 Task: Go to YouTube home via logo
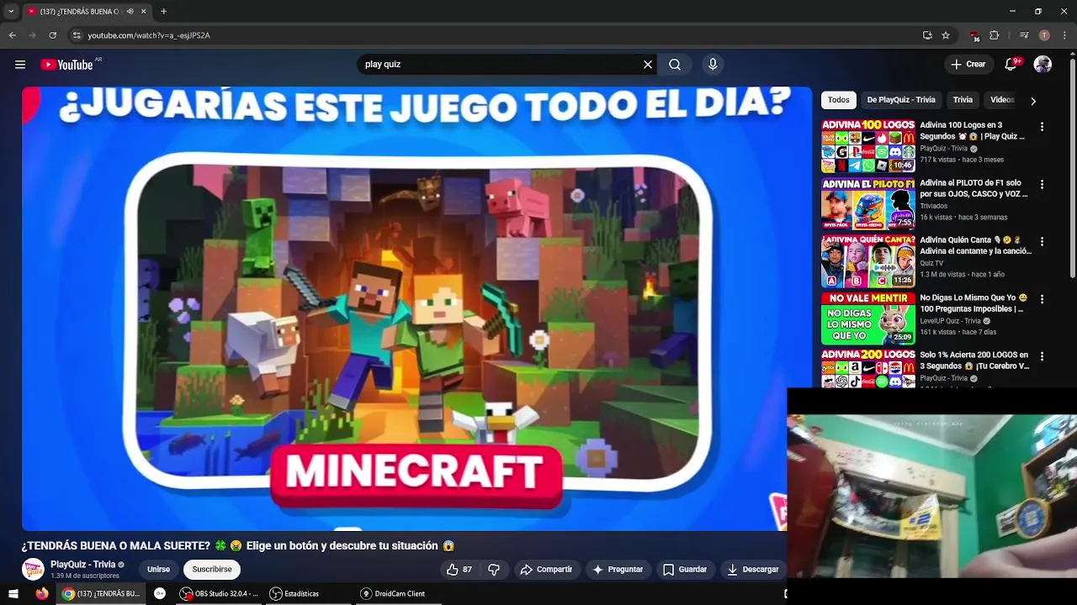pos(66,65)
